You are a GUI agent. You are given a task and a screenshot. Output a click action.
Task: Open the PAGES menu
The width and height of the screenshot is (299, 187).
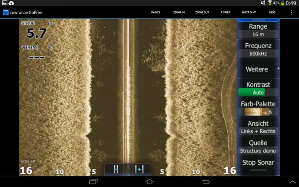coord(155,12)
